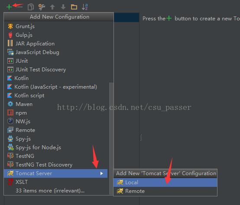This screenshot has width=240, height=205.
Task: Click the Sort Alphabetically icon
Action: tap(85, 7)
